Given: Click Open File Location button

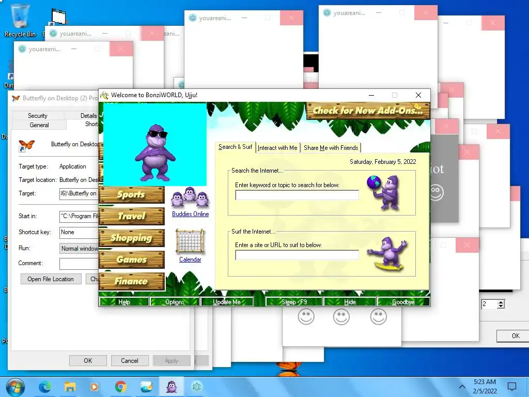Looking at the screenshot, I should (51, 279).
